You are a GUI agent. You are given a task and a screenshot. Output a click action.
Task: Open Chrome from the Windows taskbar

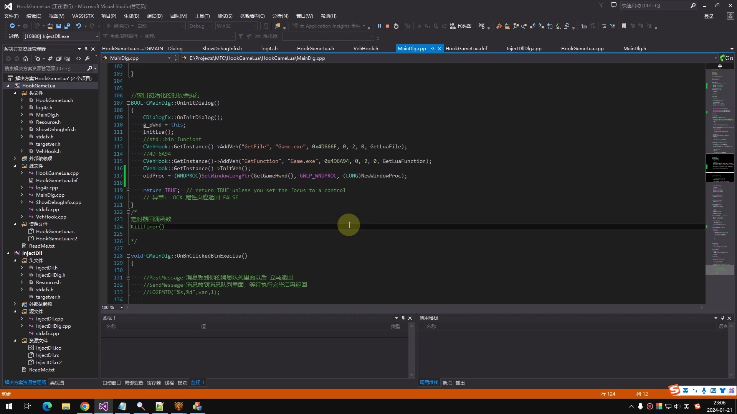pos(85,406)
